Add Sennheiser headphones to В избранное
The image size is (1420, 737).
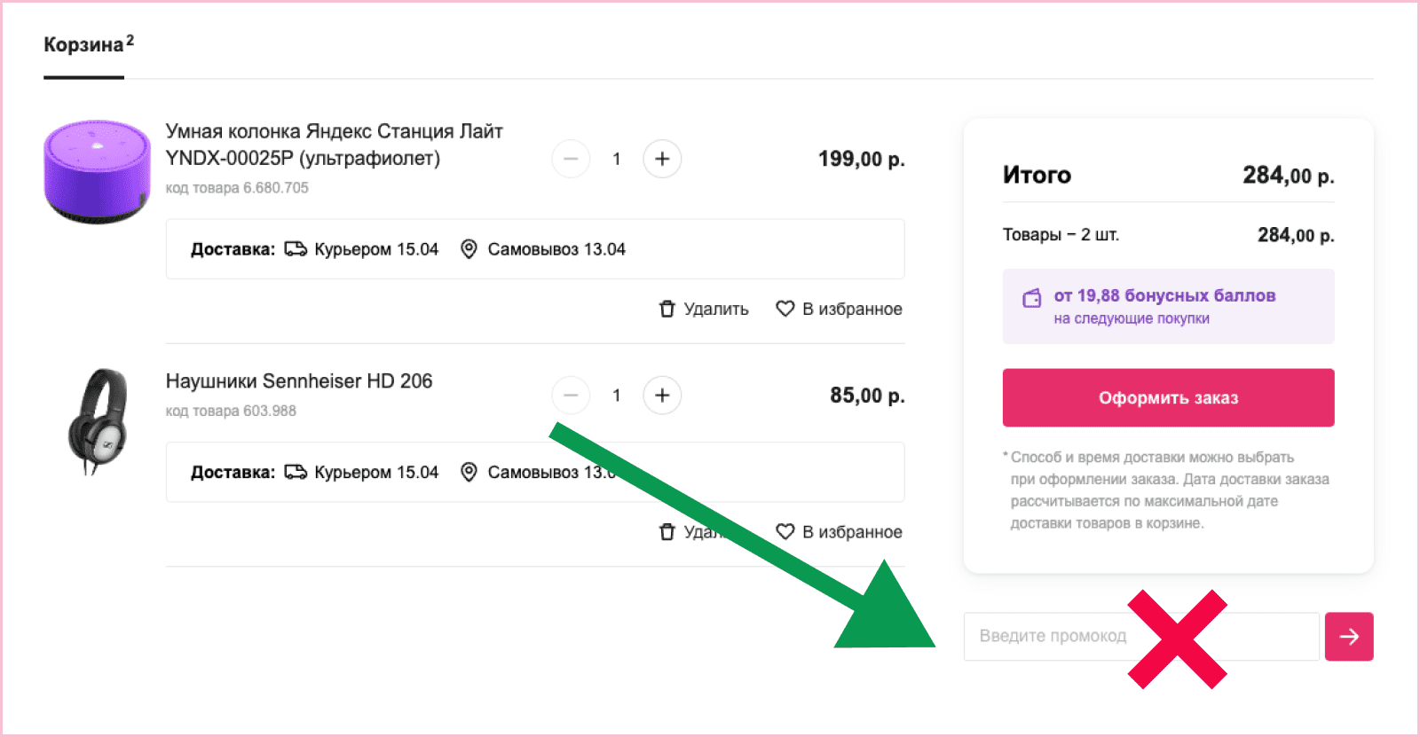[839, 531]
